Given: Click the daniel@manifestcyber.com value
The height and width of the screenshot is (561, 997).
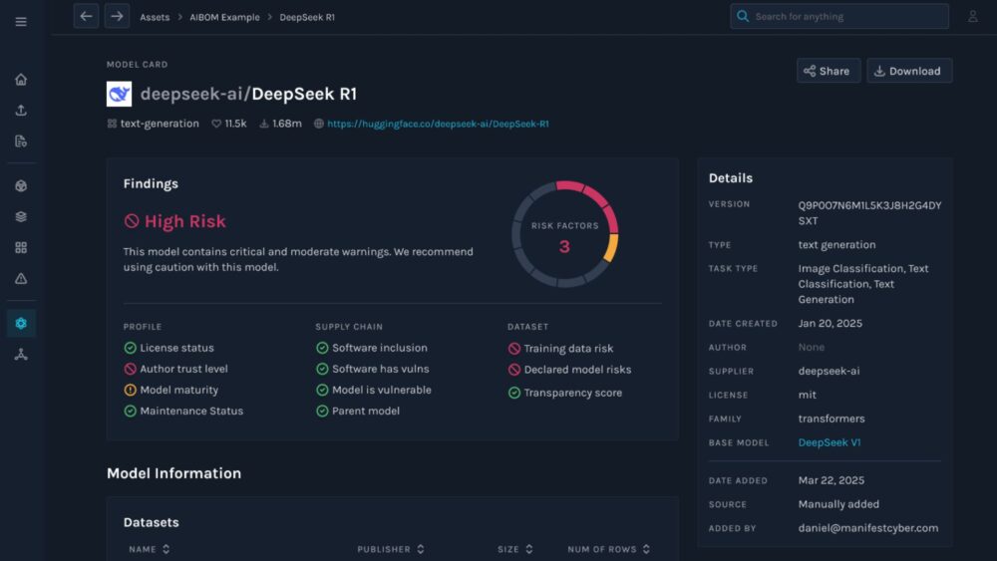Looking at the screenshot, I should 868,528.
